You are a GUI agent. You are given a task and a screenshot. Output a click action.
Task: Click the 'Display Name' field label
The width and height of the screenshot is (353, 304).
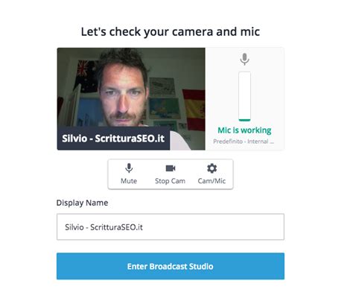point(82,203)
